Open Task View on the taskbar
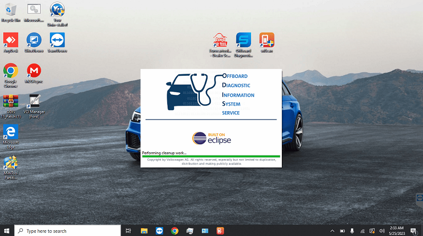 tap(128, 231)
